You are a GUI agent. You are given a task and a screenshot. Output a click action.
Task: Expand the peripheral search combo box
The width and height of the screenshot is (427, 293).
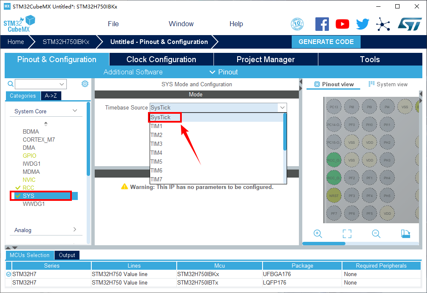click(62, 84)
